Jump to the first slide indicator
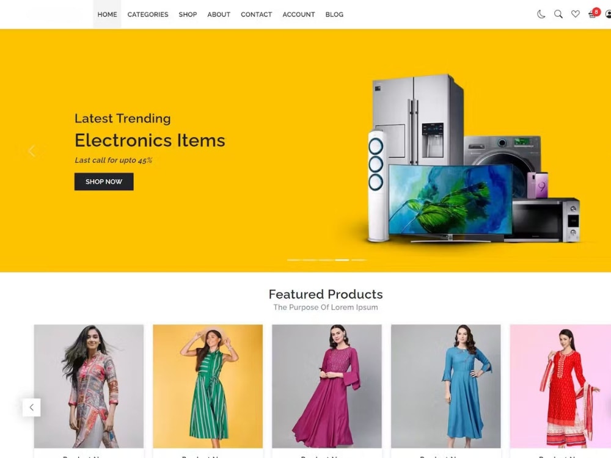The height and width of the screenshot is (458, 611). click(295, 260)
